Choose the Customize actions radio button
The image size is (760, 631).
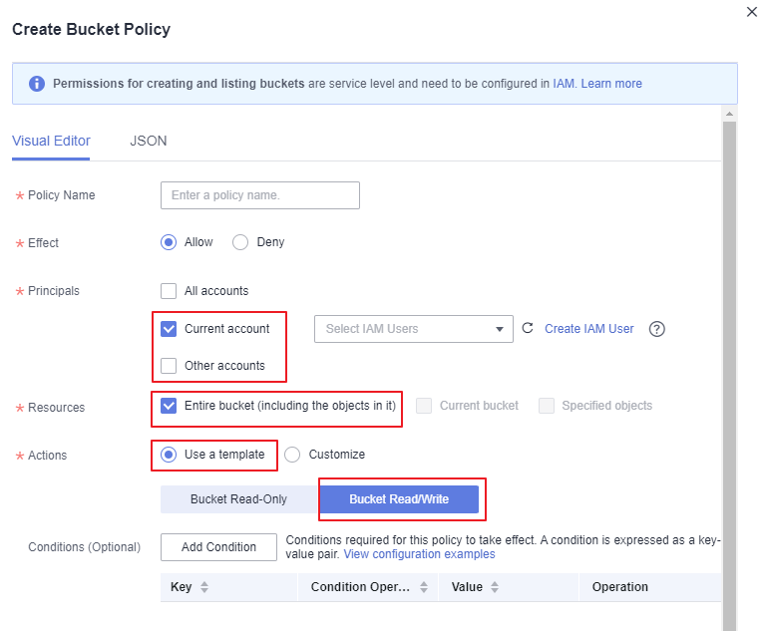[292, 455]
